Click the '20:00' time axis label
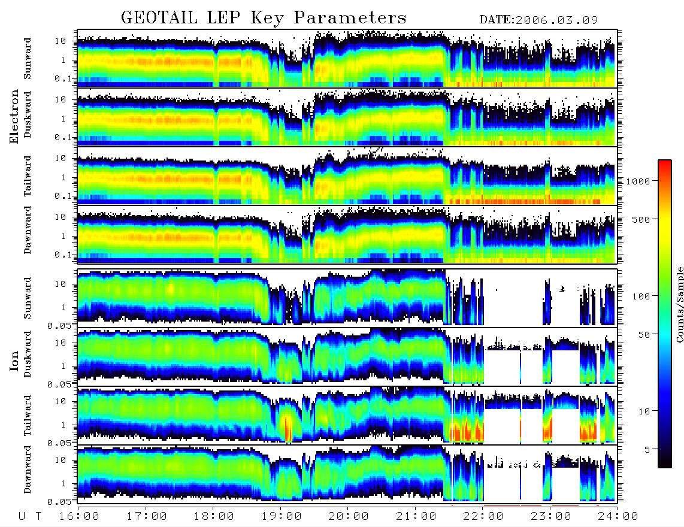The height and width of the screenshot is (527, 684). tap(349, 517)
